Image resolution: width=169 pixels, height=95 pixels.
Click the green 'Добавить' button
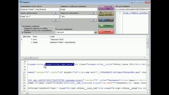(x=106, y=26)
